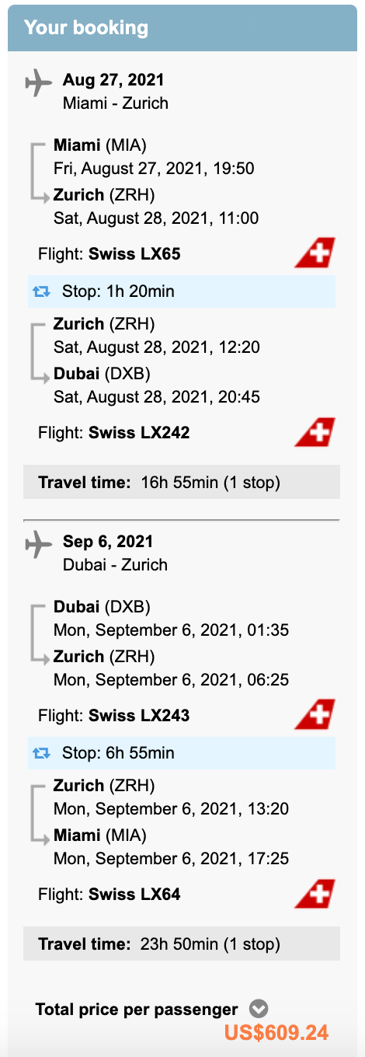This screenshot has height=1057, width=365.
Task: Click the transfer arrows icon beside Stop: 1h 20min
Action: 41,292
